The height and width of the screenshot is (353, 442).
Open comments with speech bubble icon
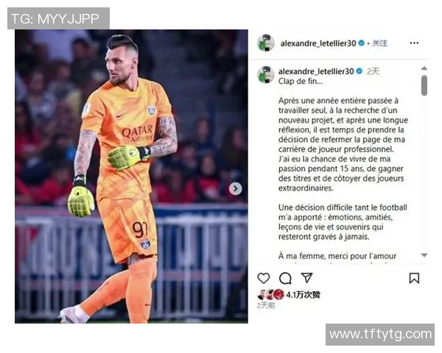(x=285, y=278)
